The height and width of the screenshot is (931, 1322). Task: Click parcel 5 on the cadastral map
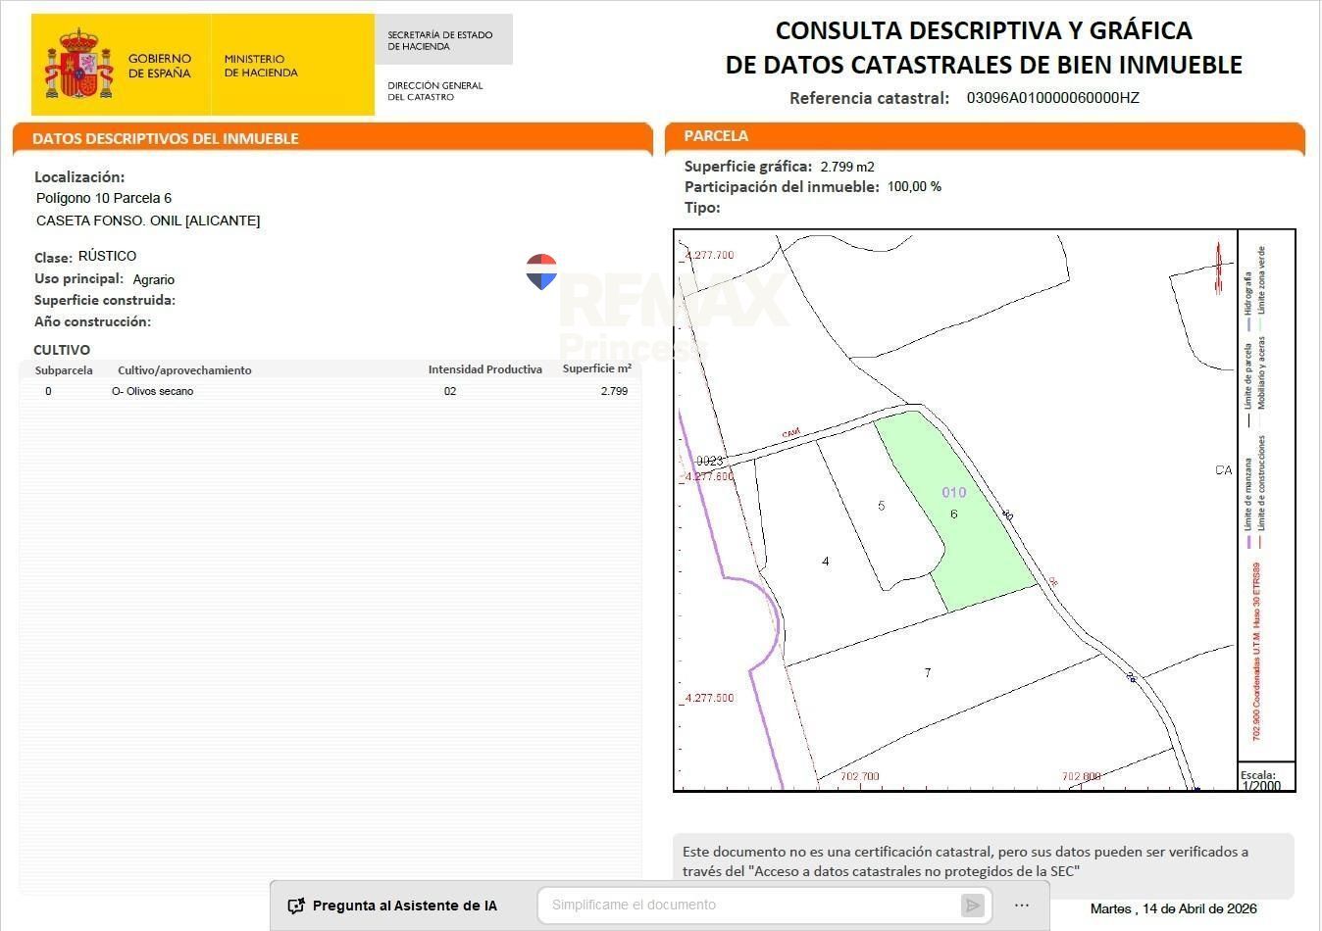pyautogui.click(x=882, y=506)
